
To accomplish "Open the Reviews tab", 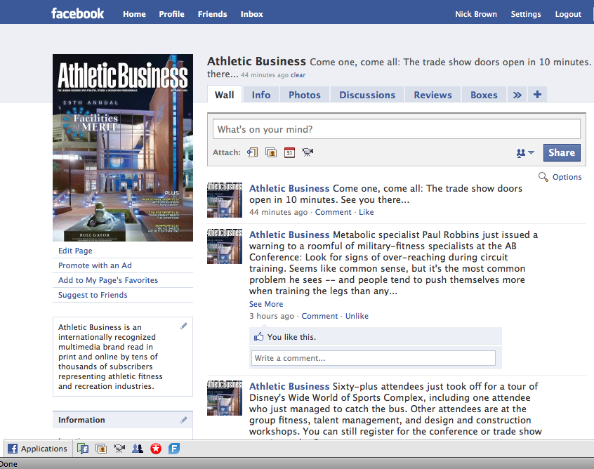I will pyautogui.click(x=433, y=95).
